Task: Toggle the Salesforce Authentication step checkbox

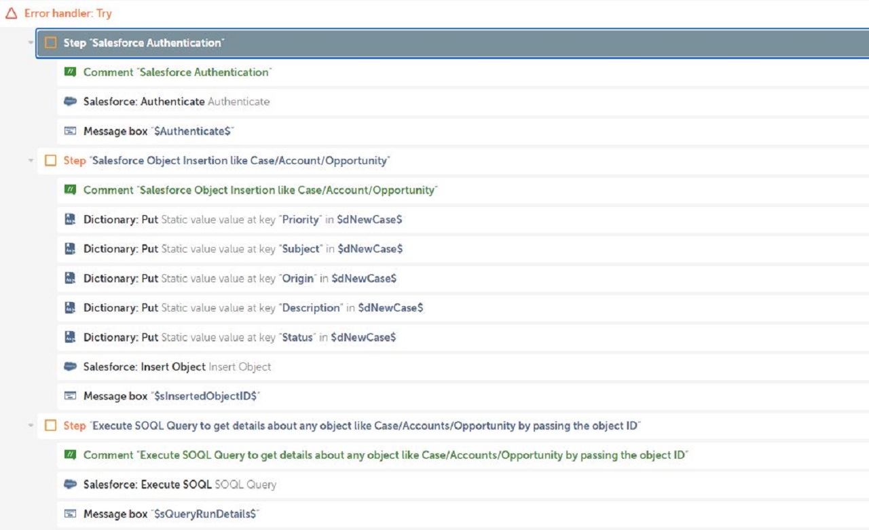Action: point(50,43)
